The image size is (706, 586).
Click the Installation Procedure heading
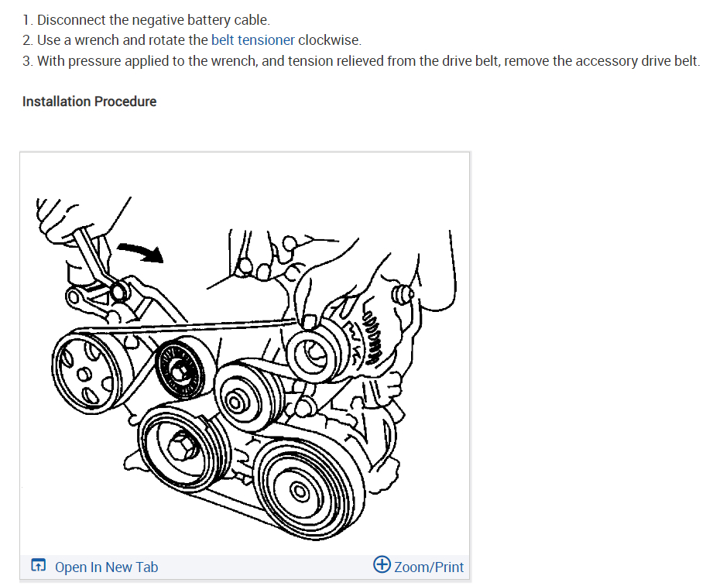[x=89, y=101]
